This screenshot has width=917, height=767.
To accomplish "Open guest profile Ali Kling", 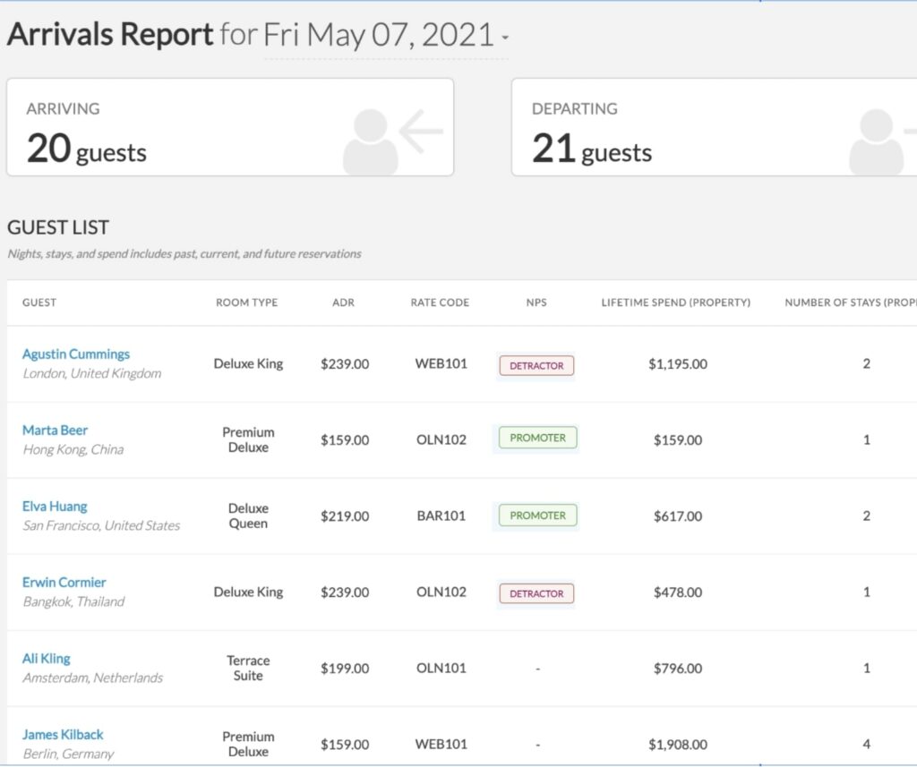I will pyautogui.click(x=47, y=659).
